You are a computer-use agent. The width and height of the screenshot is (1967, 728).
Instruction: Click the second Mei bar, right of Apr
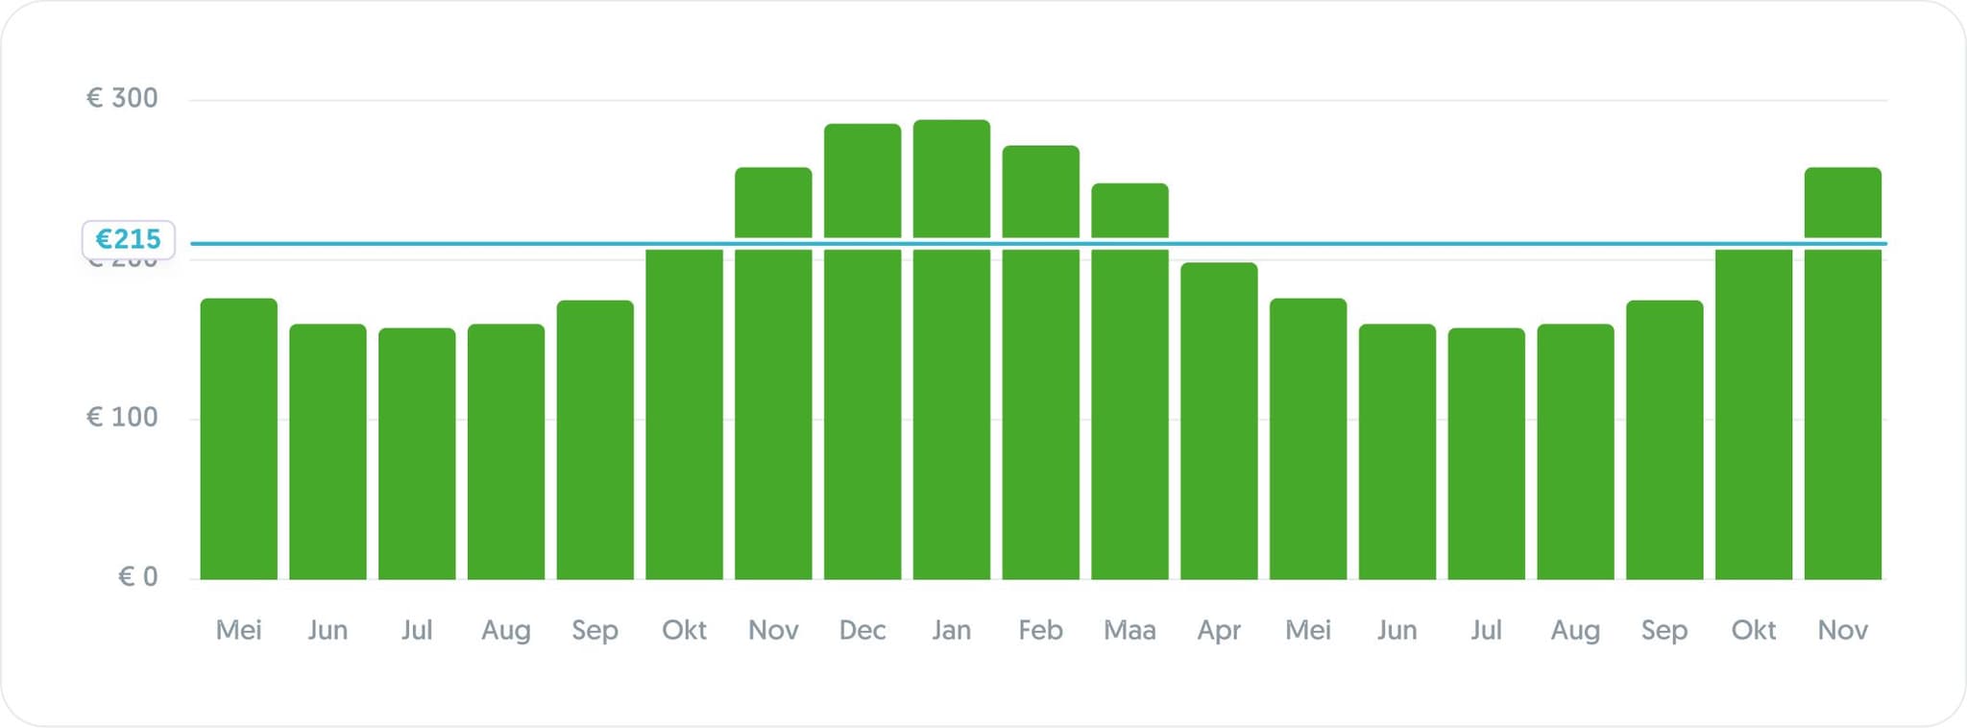(1308, 442)
